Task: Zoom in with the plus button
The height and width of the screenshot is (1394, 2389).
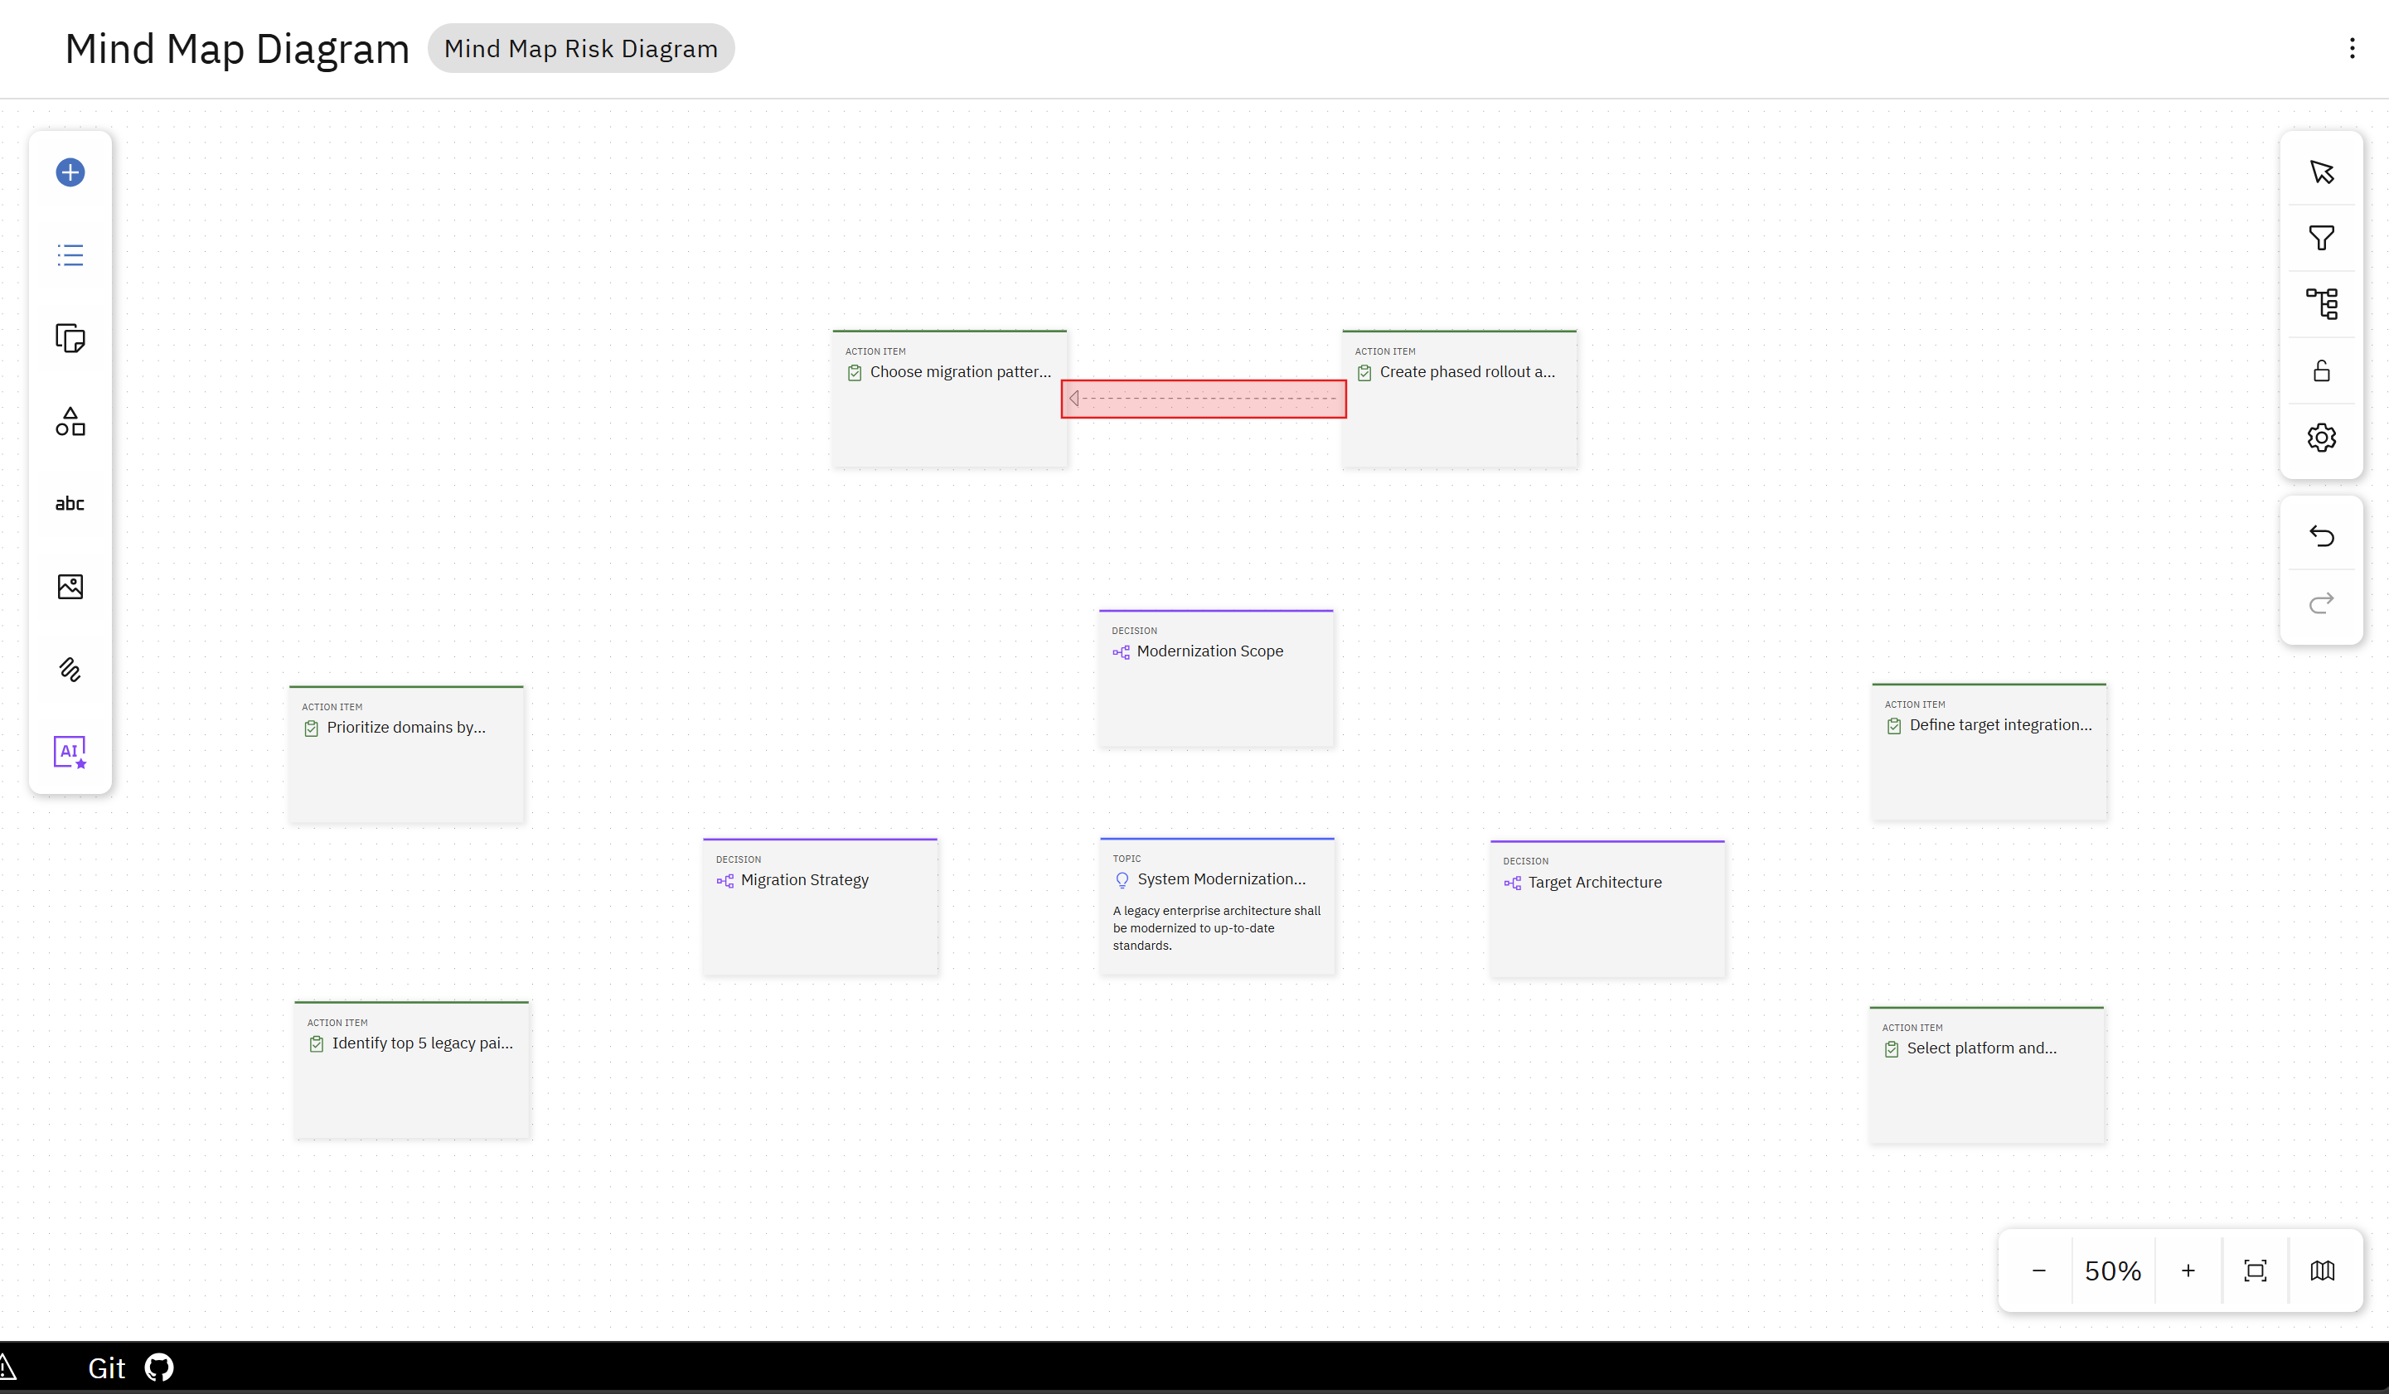Action: [x=2188, y=1271]
